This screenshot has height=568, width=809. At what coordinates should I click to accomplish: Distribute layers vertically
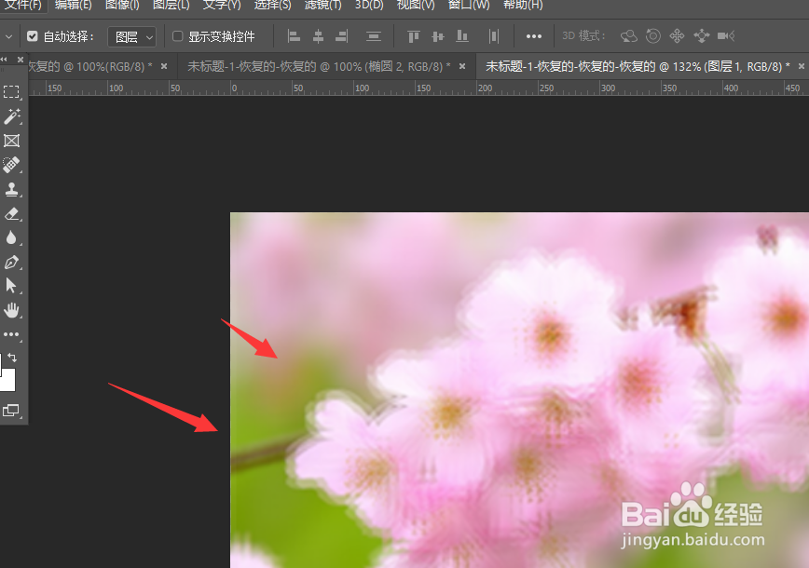374,36
